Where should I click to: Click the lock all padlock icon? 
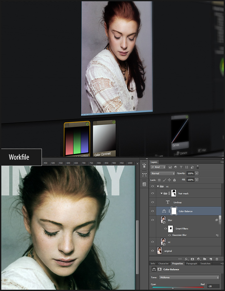pyautogui.click(x=174, y=180)
